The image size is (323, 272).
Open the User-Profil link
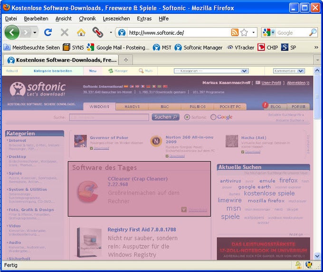(271, 83)
